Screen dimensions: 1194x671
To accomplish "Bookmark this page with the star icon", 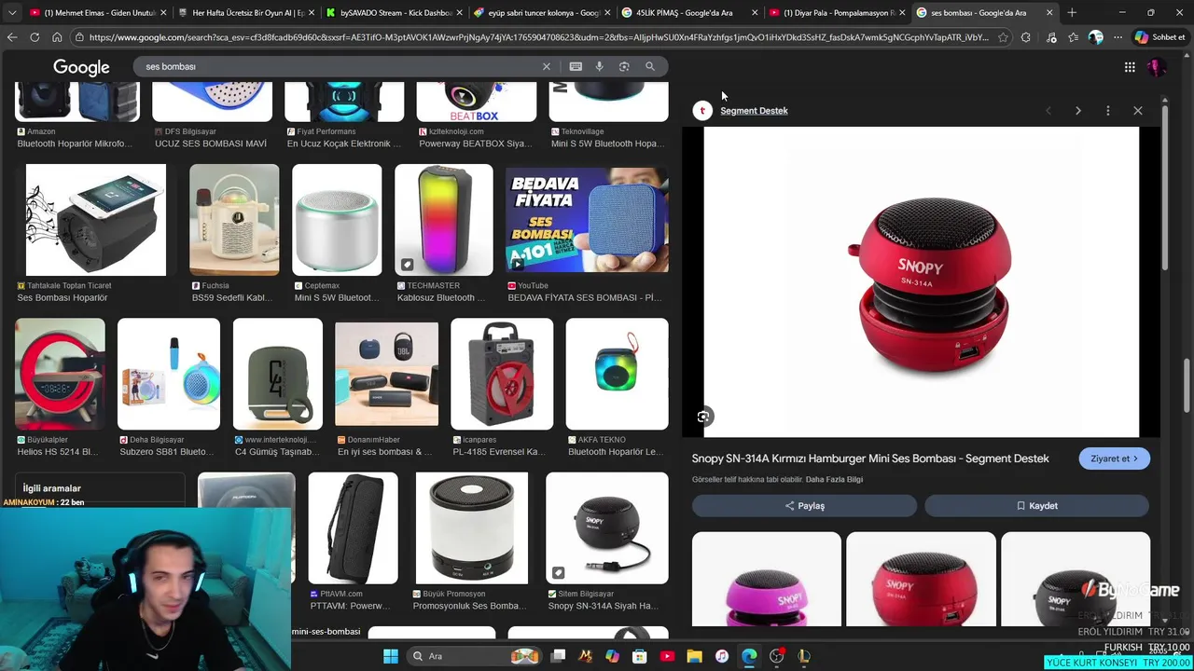I will [x=1003, y=37].
